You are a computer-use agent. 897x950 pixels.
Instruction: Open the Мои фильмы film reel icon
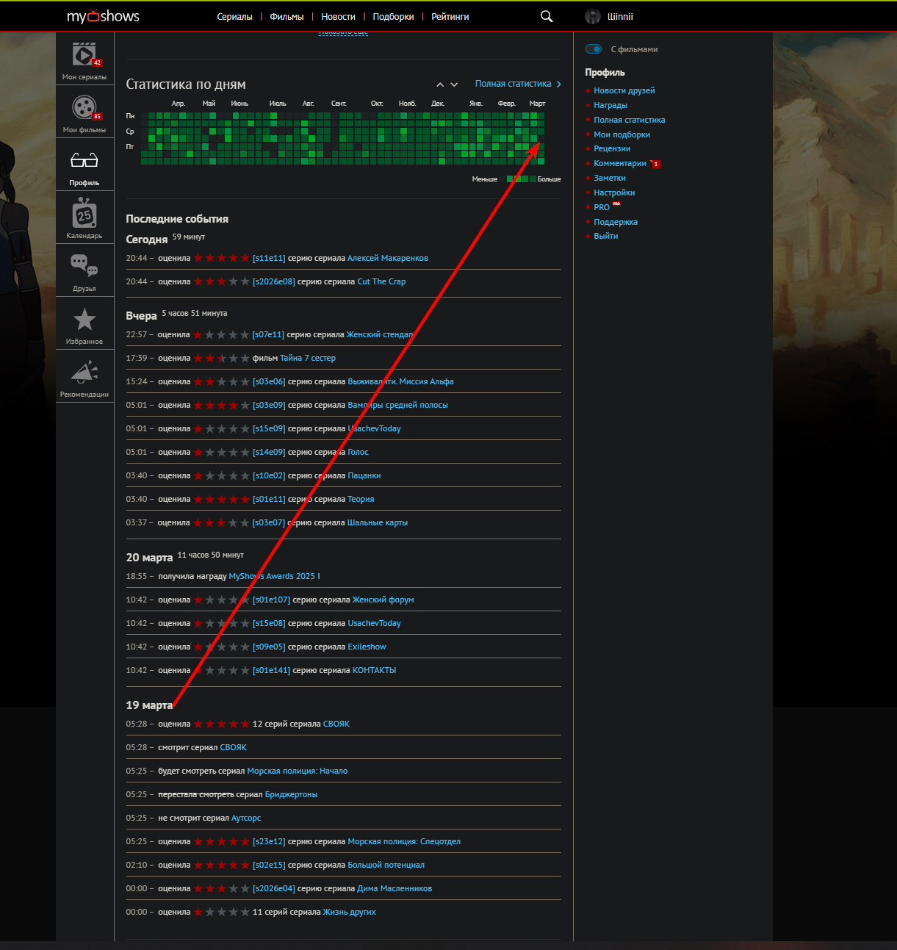pyautogui.click(x=84, y=108)
